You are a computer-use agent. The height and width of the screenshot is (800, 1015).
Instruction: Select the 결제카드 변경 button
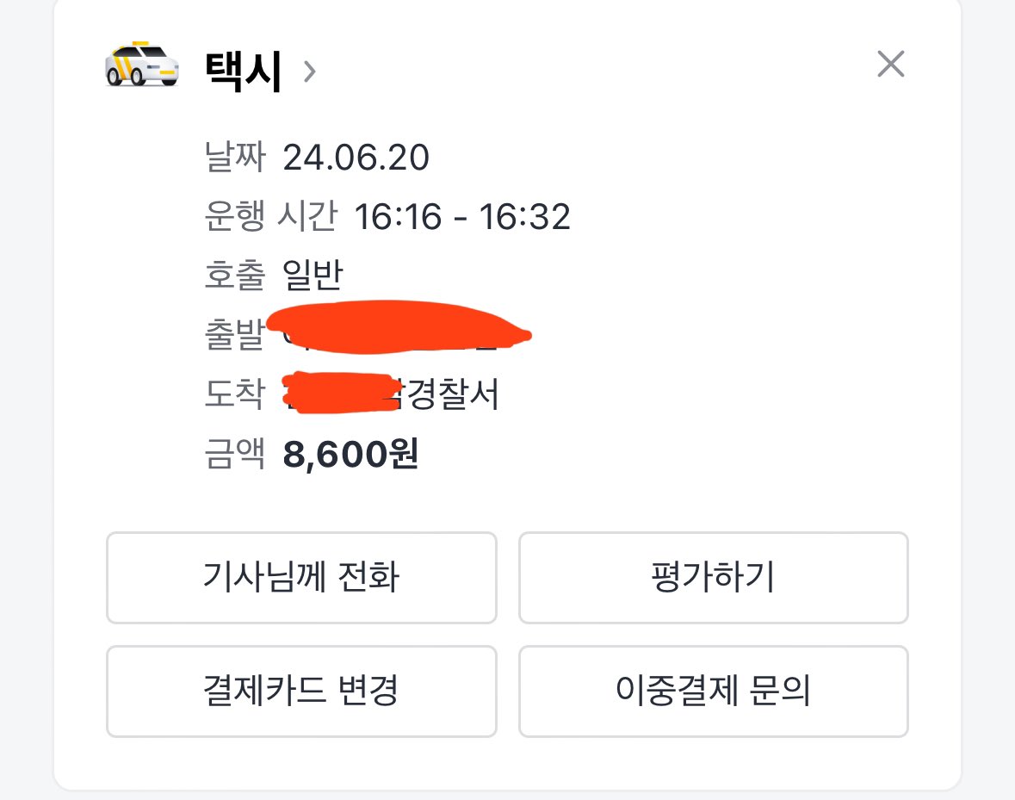tap(301, 691)
